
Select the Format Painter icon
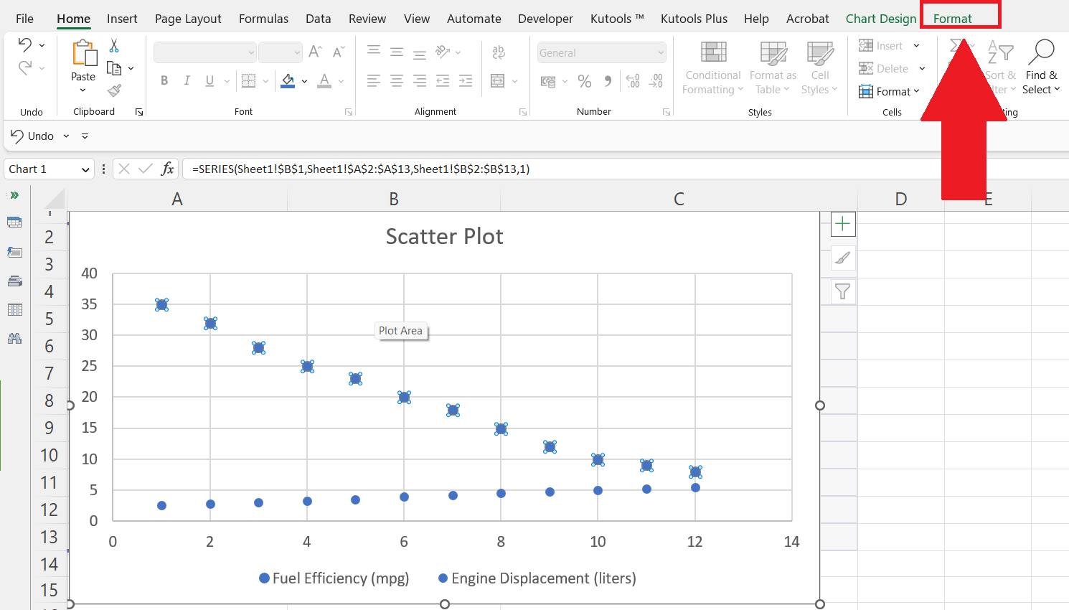click(113, 90)
